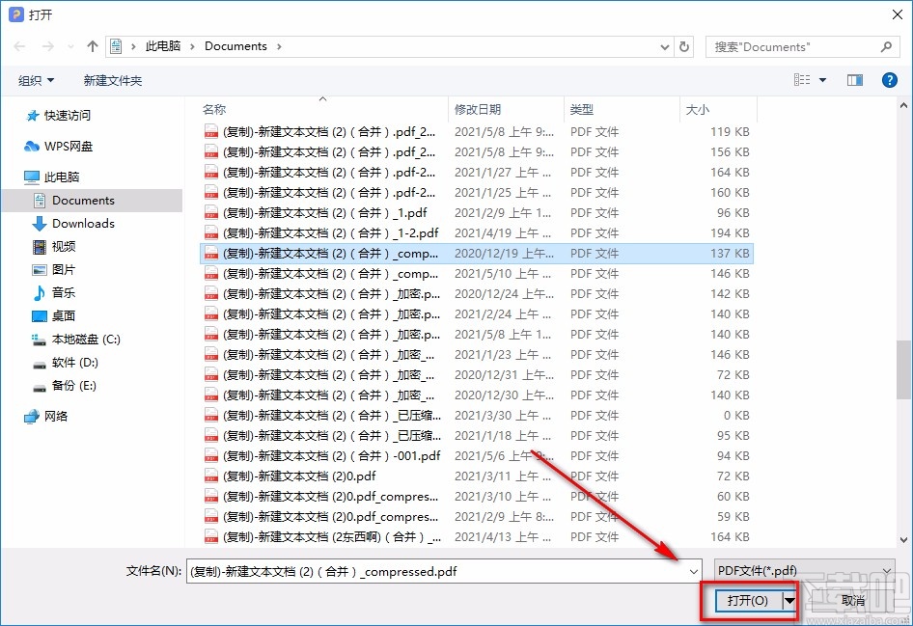Viewport: 913px width, 626px height.
Task: Open help with the question mark icon
Action: (889, 80)
